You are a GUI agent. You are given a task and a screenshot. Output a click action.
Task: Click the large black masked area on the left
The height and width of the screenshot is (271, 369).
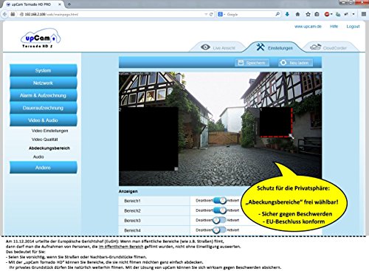tap(148, 139)
